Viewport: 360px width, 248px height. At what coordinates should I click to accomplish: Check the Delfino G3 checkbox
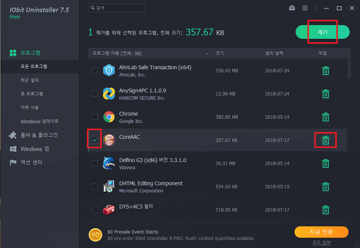(x=94, y=163)
